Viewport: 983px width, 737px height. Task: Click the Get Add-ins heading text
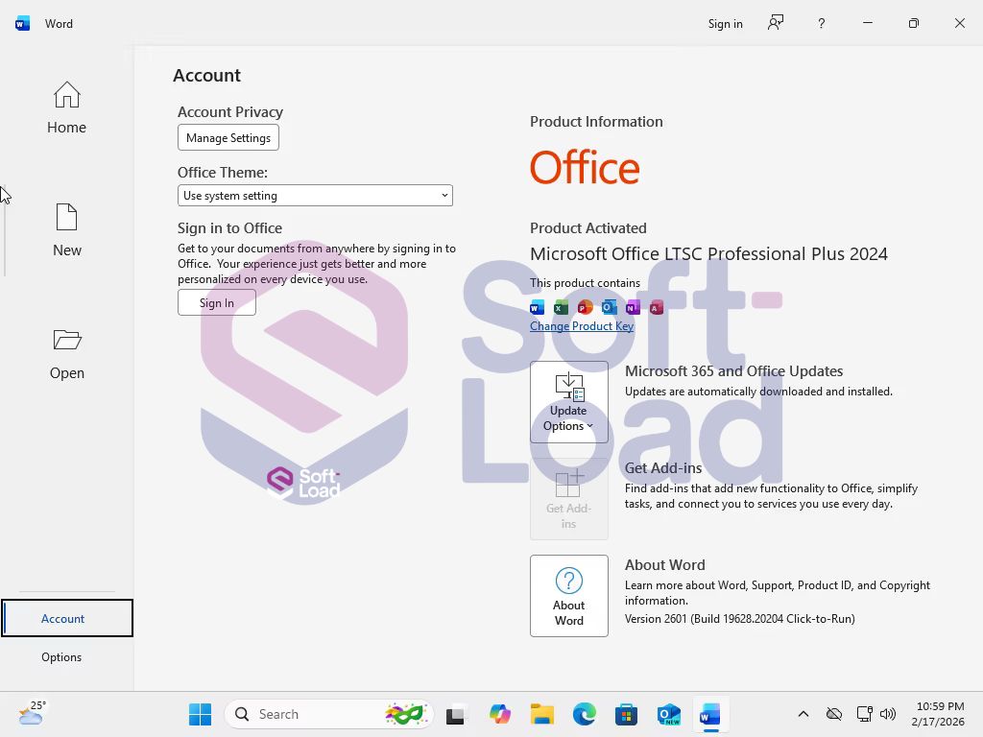[x=663, y=468]
